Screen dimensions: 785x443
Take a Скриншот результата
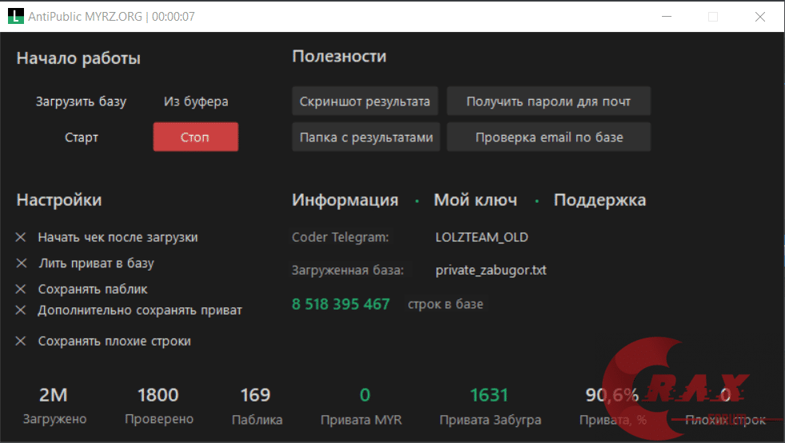click(365, 101)
